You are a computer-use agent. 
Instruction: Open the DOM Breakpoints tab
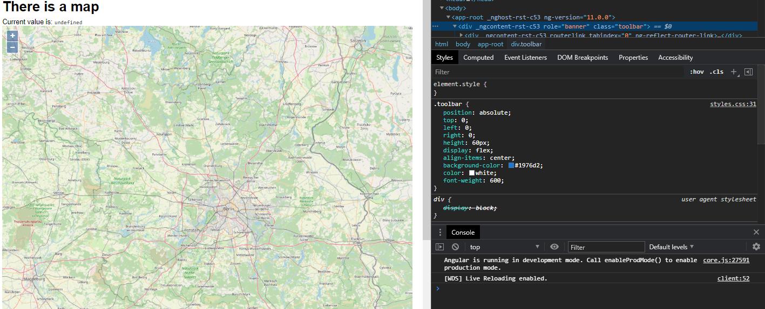[x=583, y=58]
